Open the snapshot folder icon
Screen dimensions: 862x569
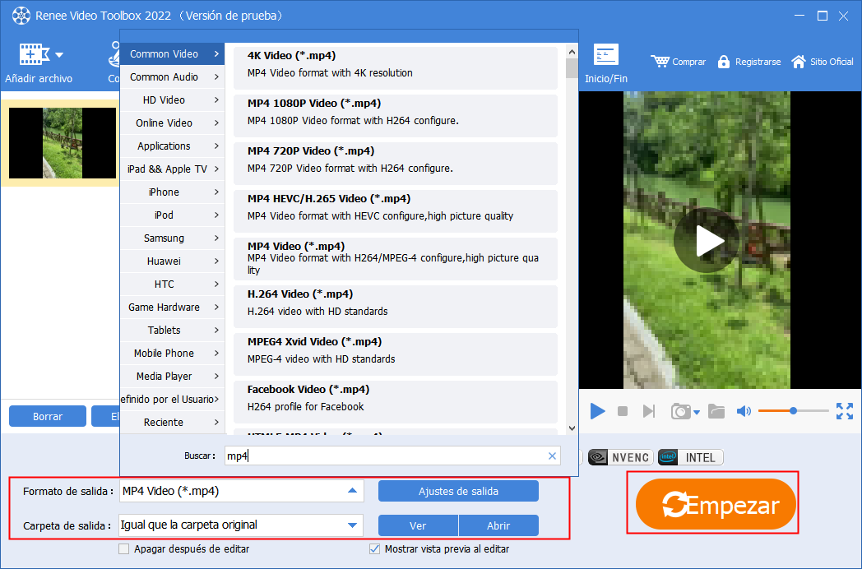pyautogui.click(x=716, y=411)
